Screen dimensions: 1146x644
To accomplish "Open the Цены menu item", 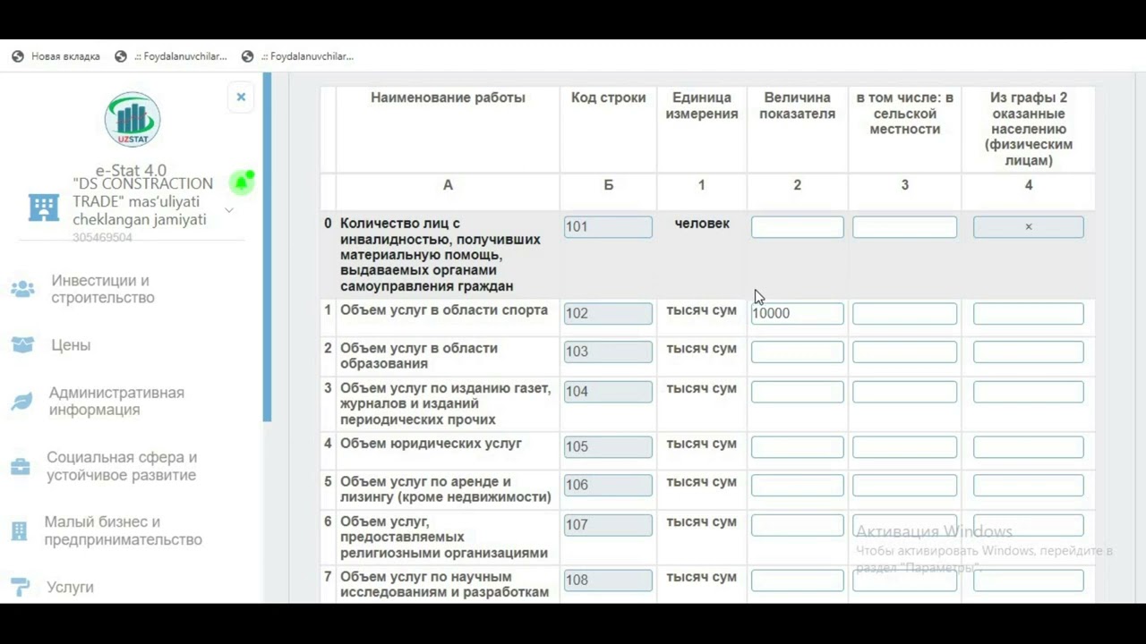I will [x=71, y=345].
